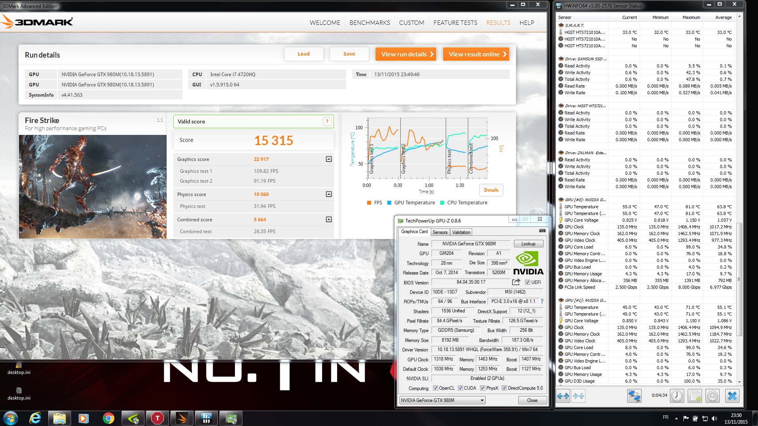The image size is (758, 426).
Task: Open Windows Explorer from the taskbar
Action: 59,418
